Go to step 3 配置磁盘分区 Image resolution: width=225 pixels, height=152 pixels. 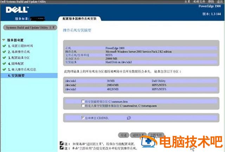[x=19, y=58]
